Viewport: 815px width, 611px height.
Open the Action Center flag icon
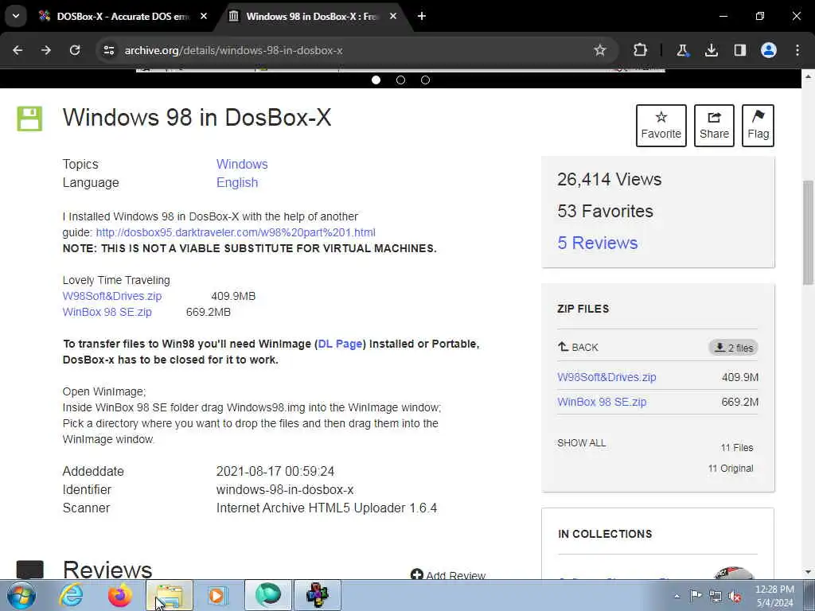pyautogui.click(x=696, y=596)
